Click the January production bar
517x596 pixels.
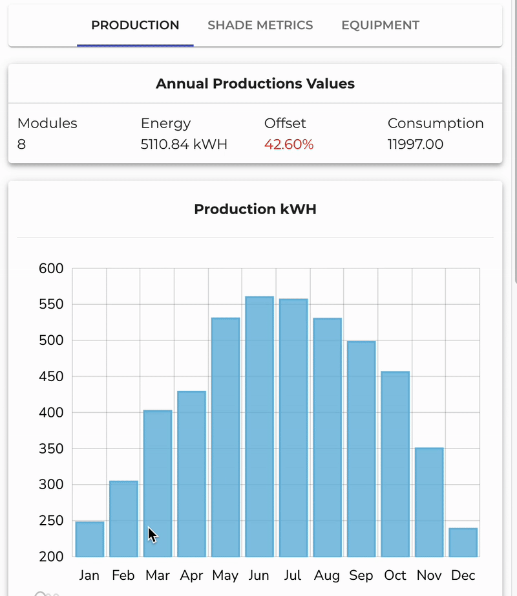coord(89,537)
